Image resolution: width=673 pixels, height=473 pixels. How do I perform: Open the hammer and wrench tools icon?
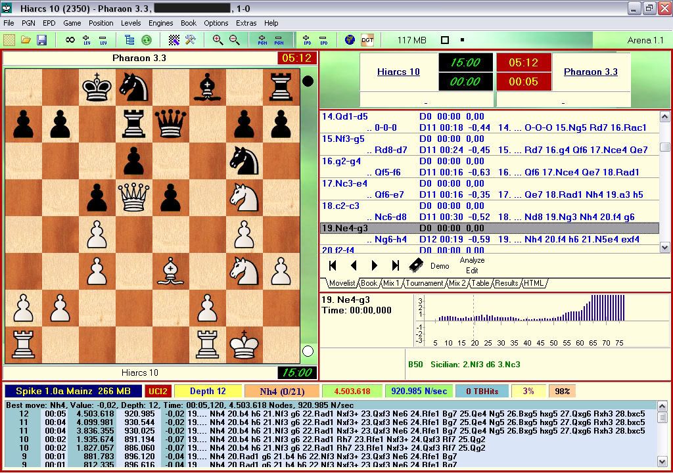pos(190,40)
